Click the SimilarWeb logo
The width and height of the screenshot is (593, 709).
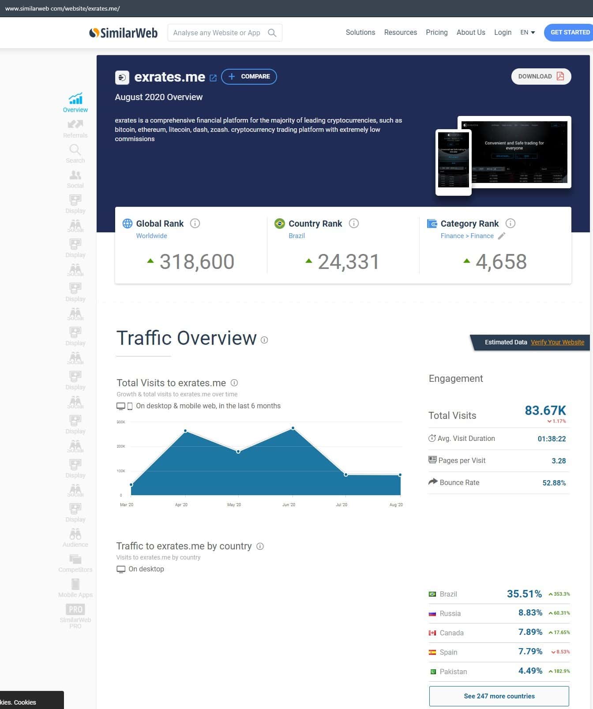(123, 33)
